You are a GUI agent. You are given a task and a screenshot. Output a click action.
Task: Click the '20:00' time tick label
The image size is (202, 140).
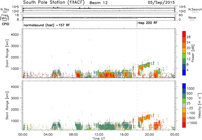(149, 135)
